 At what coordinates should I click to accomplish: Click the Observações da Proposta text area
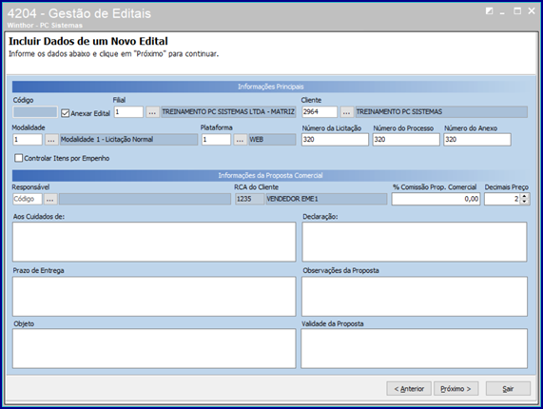pos(415,296)
